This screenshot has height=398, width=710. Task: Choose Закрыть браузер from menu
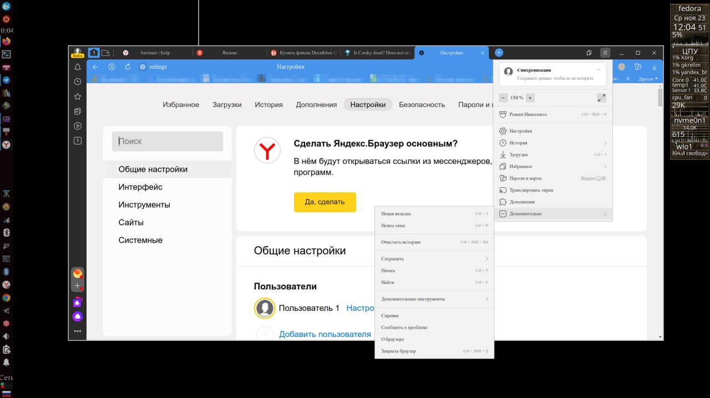434,351
